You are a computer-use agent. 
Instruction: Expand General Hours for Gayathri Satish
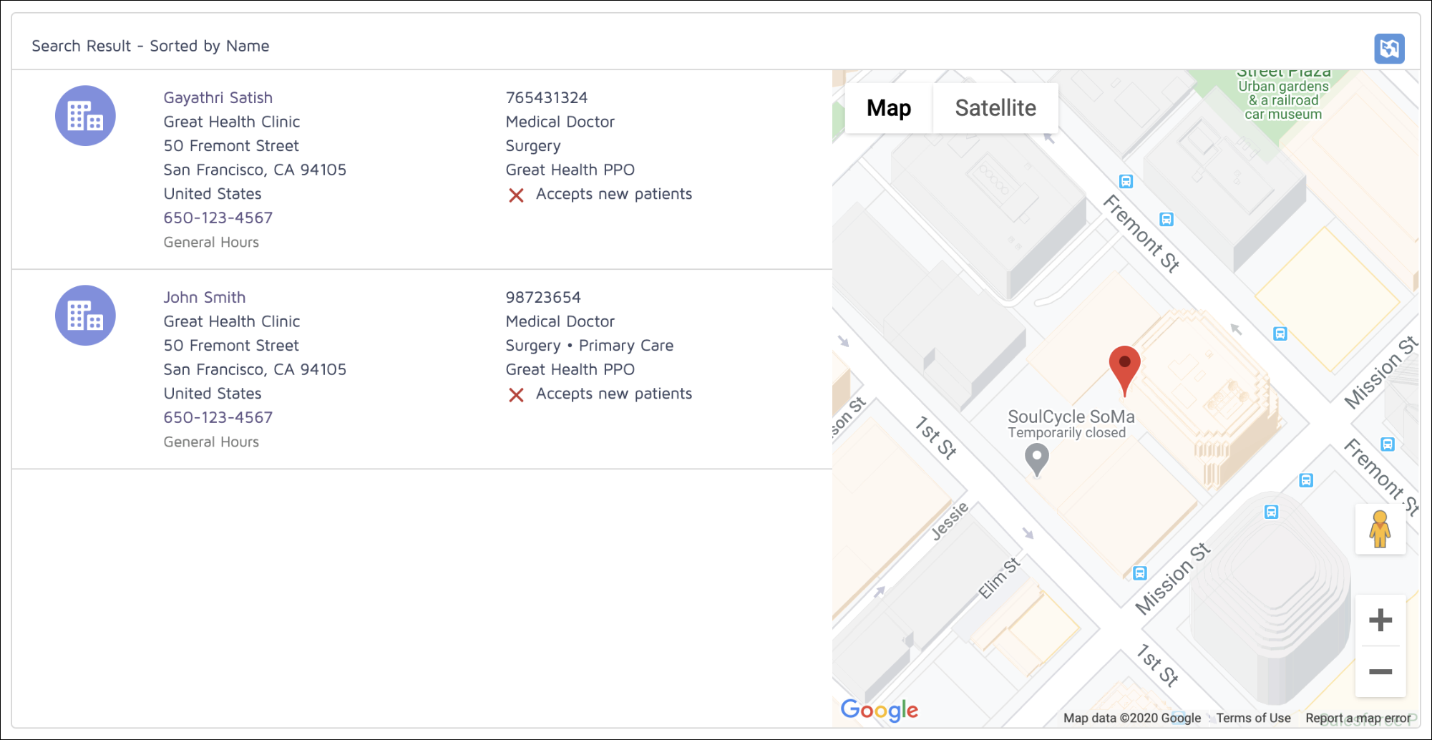click(x=211, y=242)
